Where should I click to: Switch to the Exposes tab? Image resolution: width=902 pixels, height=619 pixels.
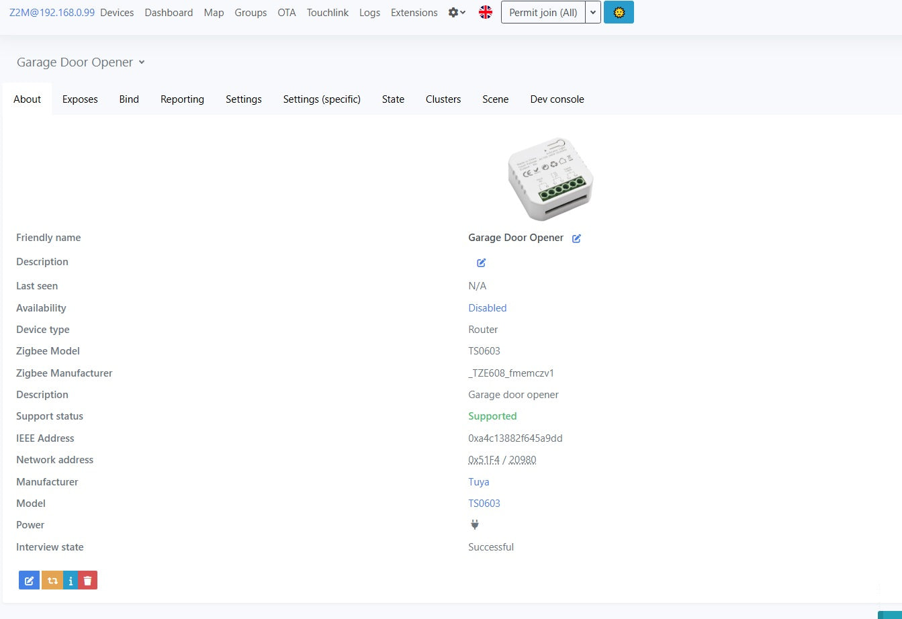pos(79,99)
